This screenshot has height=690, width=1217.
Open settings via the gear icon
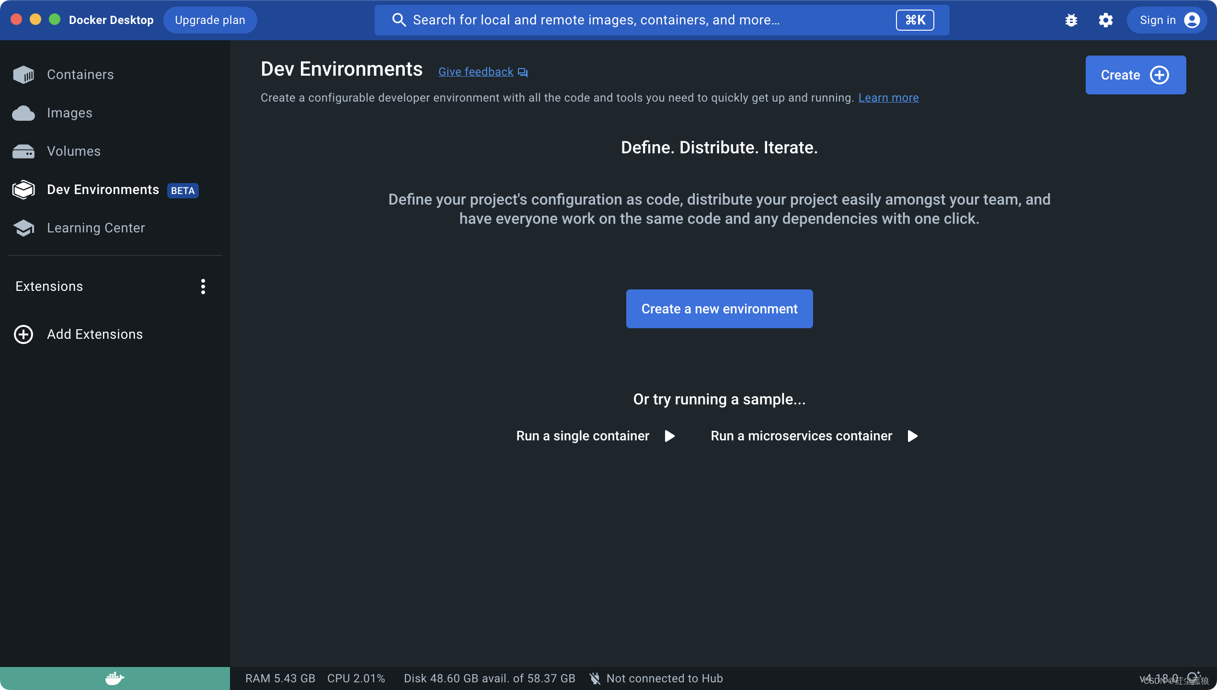point(1105,20)
